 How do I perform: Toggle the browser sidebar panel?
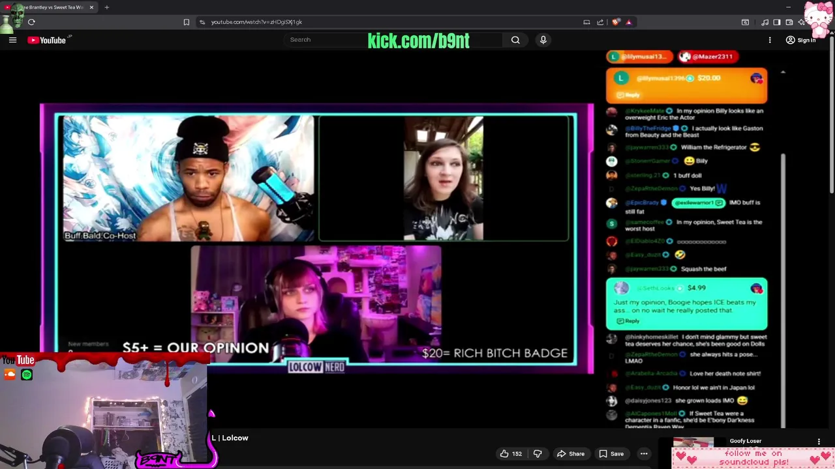pyautogui.click(x=777, y=22)
